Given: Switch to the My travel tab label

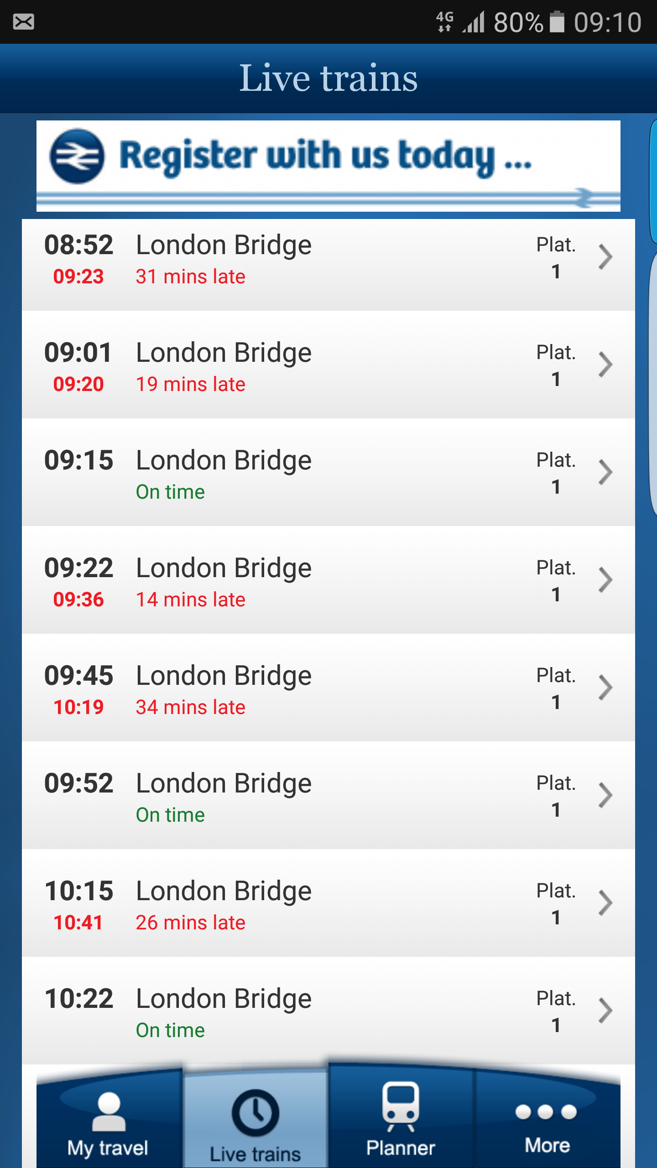Looking at the screenshot, I should pos(108,1148).
